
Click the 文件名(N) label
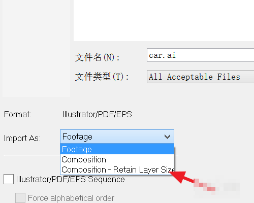[x=97, y=57]
